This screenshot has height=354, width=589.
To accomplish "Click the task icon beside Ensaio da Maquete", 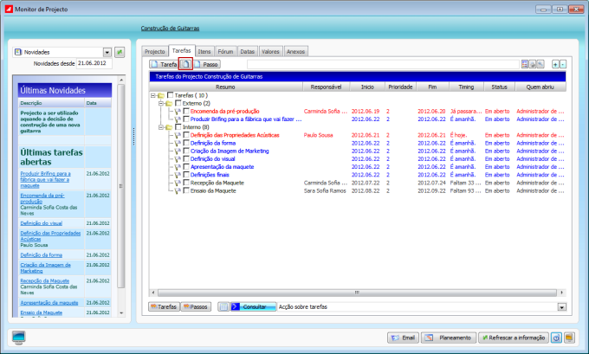I will [x=178, y=190].
